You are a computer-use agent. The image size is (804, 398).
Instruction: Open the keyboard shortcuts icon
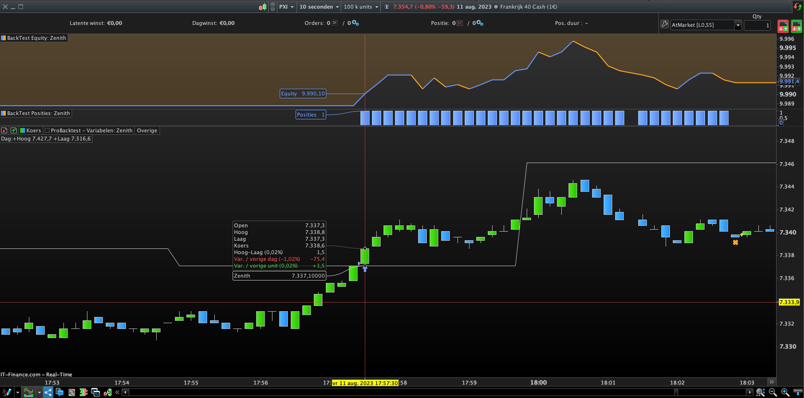pyautogui.click(x=798, y=391)
